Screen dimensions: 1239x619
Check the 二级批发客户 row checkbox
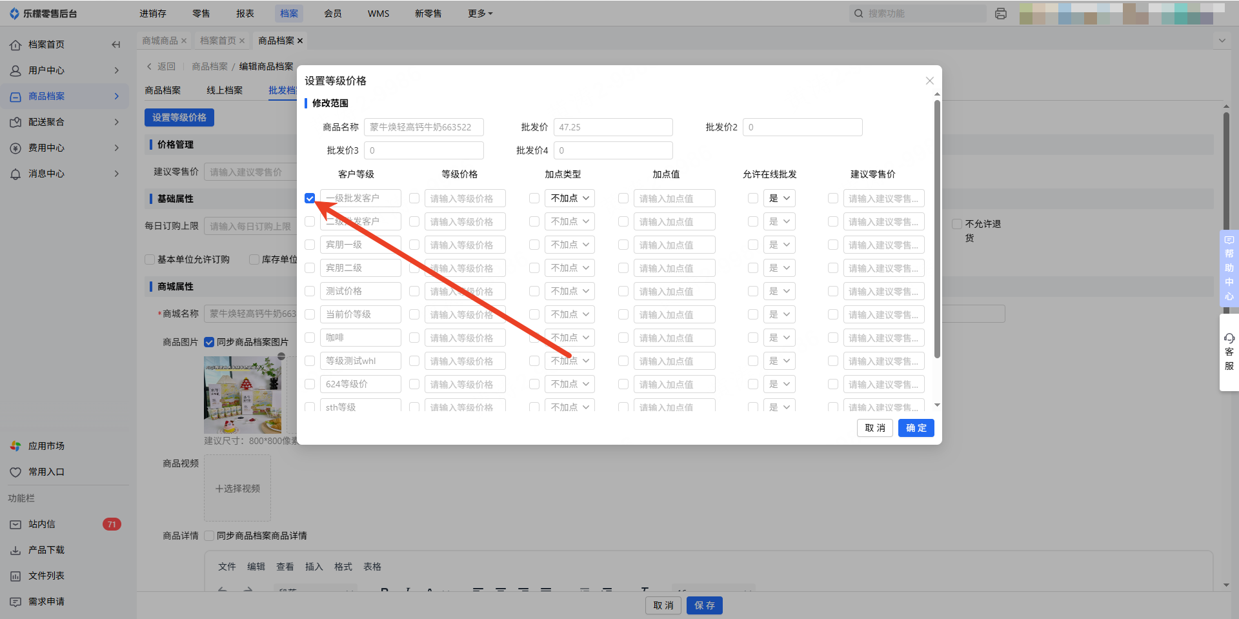click(x=310, y=221)
